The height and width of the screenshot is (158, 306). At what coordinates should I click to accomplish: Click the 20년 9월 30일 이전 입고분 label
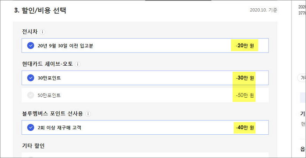click(65, 46)
